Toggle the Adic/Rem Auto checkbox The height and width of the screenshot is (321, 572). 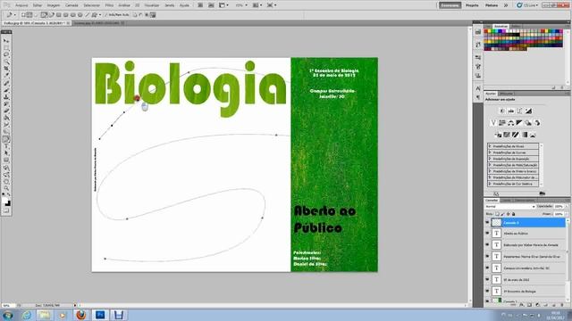point(106,15)
